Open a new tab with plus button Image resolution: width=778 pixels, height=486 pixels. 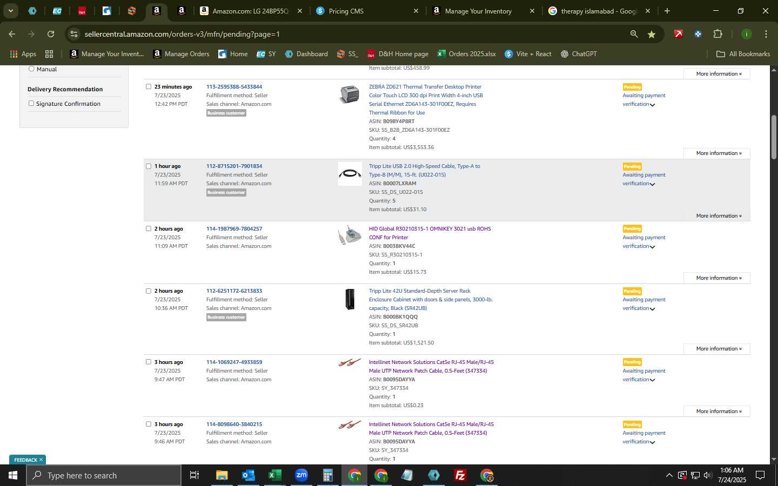click(x=667, y=11)
